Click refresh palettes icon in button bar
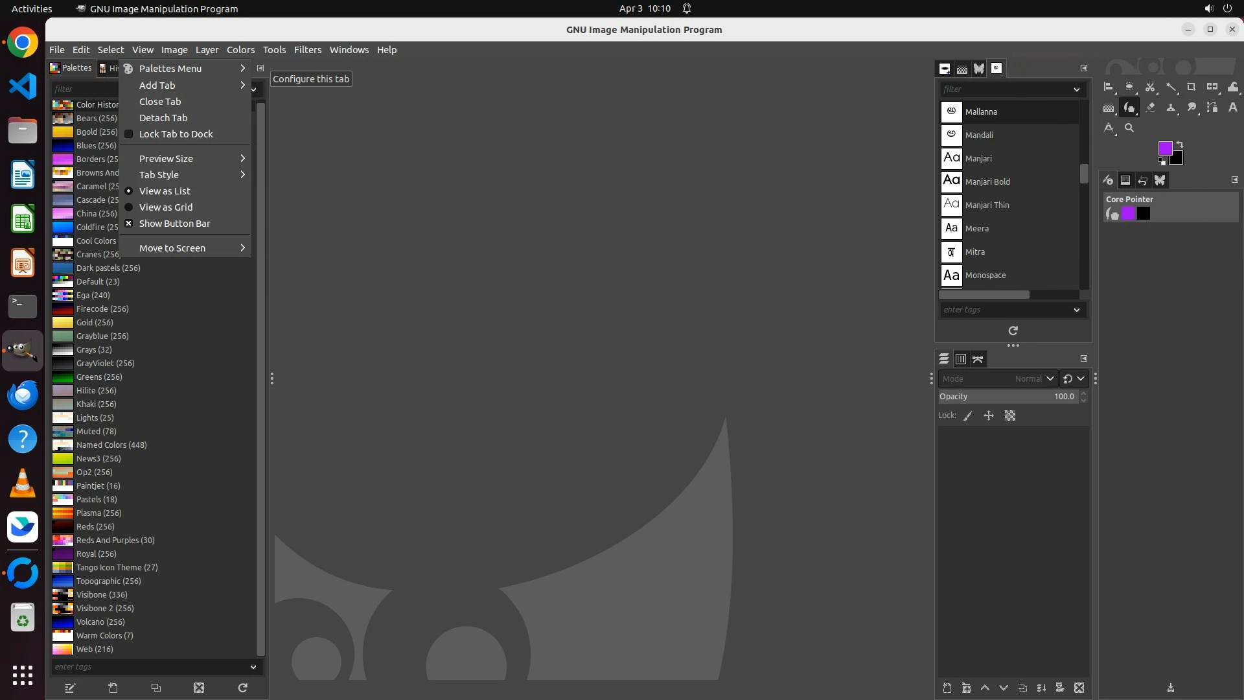 pyautogui.click(x=242, y=688)
